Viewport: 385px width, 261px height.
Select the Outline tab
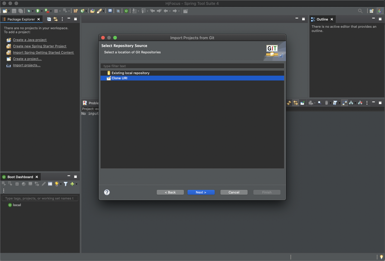[322, 19]
